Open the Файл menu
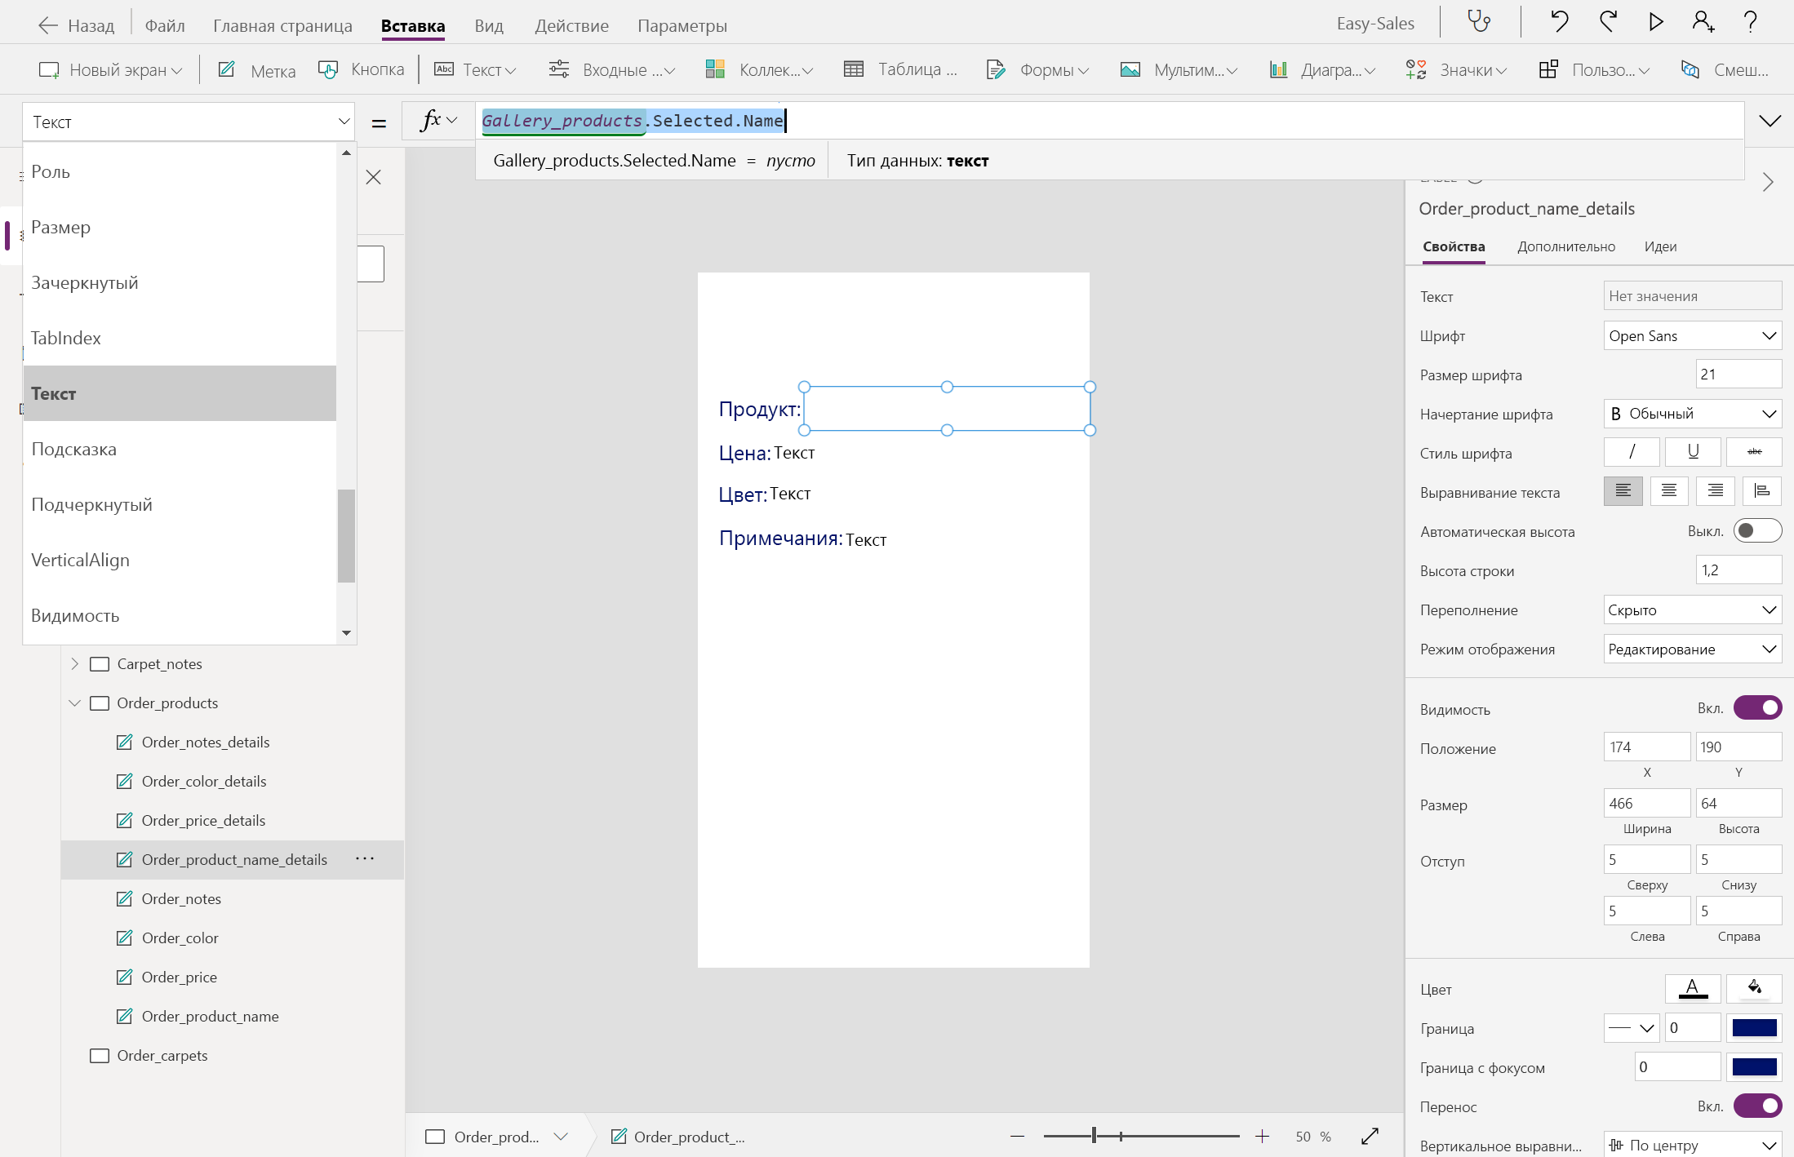This screenshot has width=1794, height=1157. click(165, 25)
